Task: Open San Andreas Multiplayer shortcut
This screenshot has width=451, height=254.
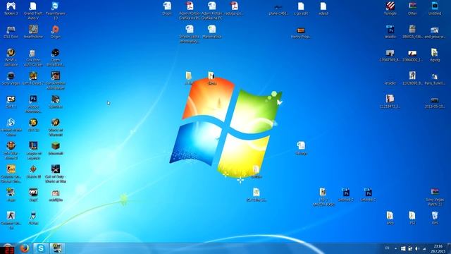Action: 56,80
